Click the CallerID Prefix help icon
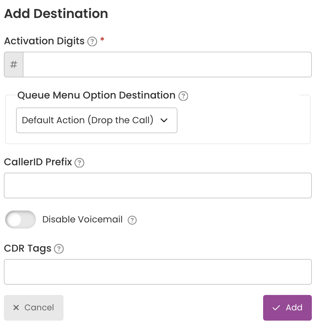 (x=80, y=163)
